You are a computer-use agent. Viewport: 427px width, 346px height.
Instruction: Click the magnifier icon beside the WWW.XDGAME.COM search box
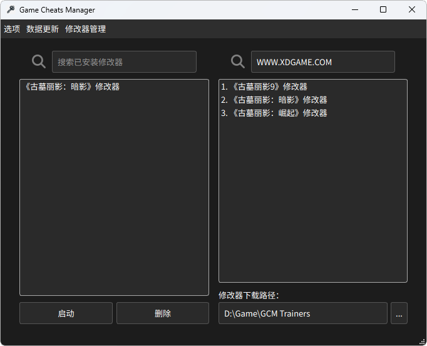tap(238, 61)
